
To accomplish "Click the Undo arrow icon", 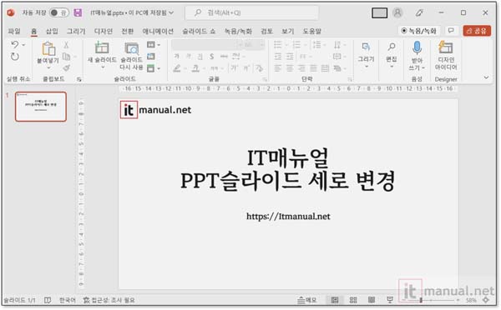I will click(x=14, y=45).
